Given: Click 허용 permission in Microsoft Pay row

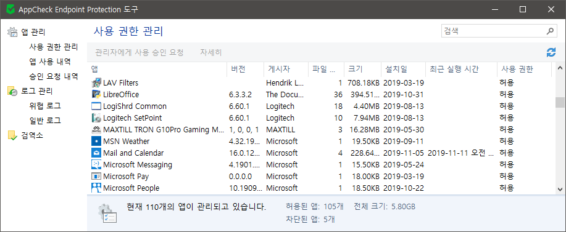Looking at the screenshot, I should tap(507, 176).
